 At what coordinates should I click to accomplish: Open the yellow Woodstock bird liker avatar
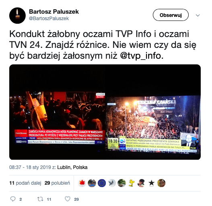[132, 183]
